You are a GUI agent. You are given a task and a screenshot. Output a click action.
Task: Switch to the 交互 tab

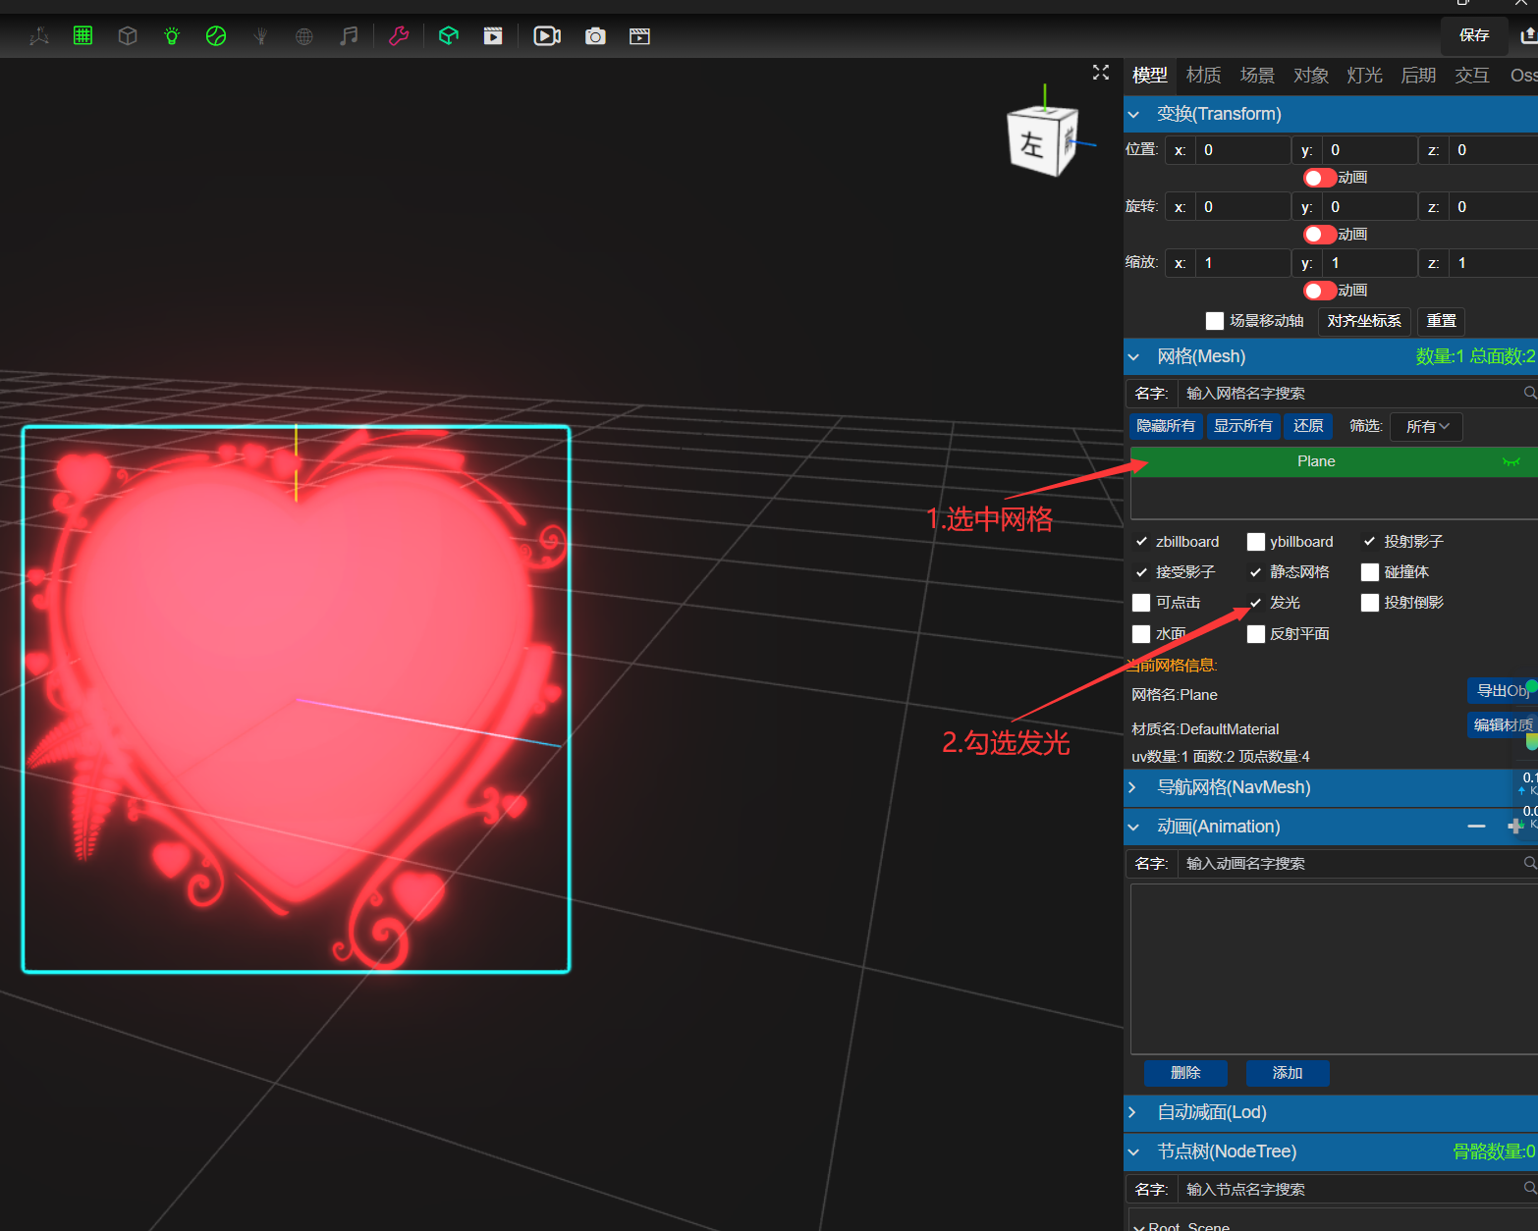[x=1471, y=76]
